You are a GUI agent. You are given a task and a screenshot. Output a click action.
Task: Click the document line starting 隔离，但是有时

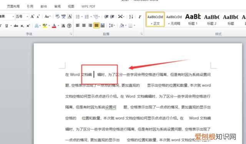click(138, 107)
